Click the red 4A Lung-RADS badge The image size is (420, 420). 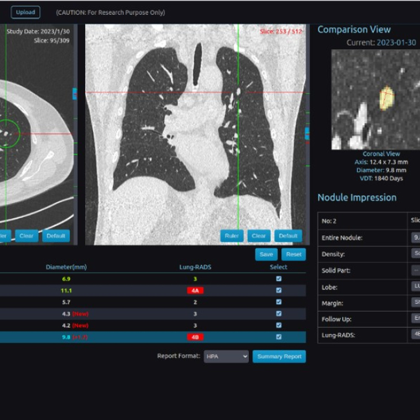pos(195,290)
